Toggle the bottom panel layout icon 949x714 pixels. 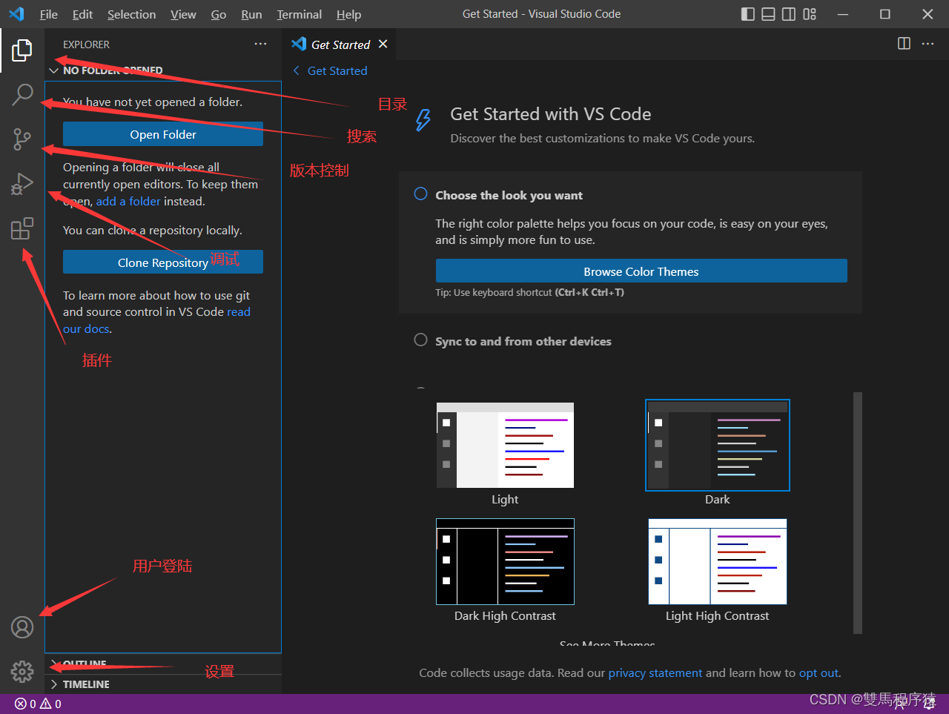click(x=769, y=14)
